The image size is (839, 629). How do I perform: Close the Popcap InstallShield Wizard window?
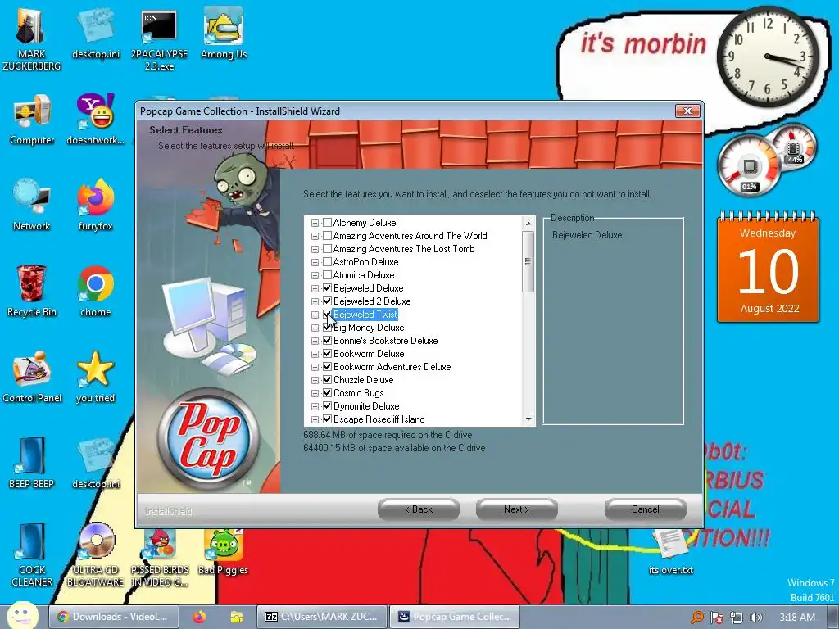(x=687, y=111)
